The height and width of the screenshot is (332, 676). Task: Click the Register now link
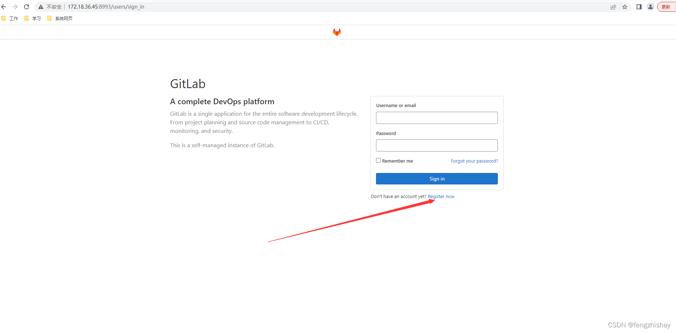(441, 196)
